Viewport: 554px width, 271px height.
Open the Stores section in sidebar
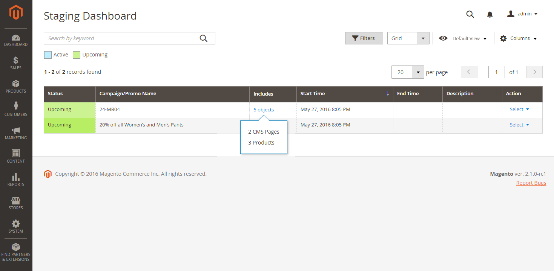click(x=15, y=203)
